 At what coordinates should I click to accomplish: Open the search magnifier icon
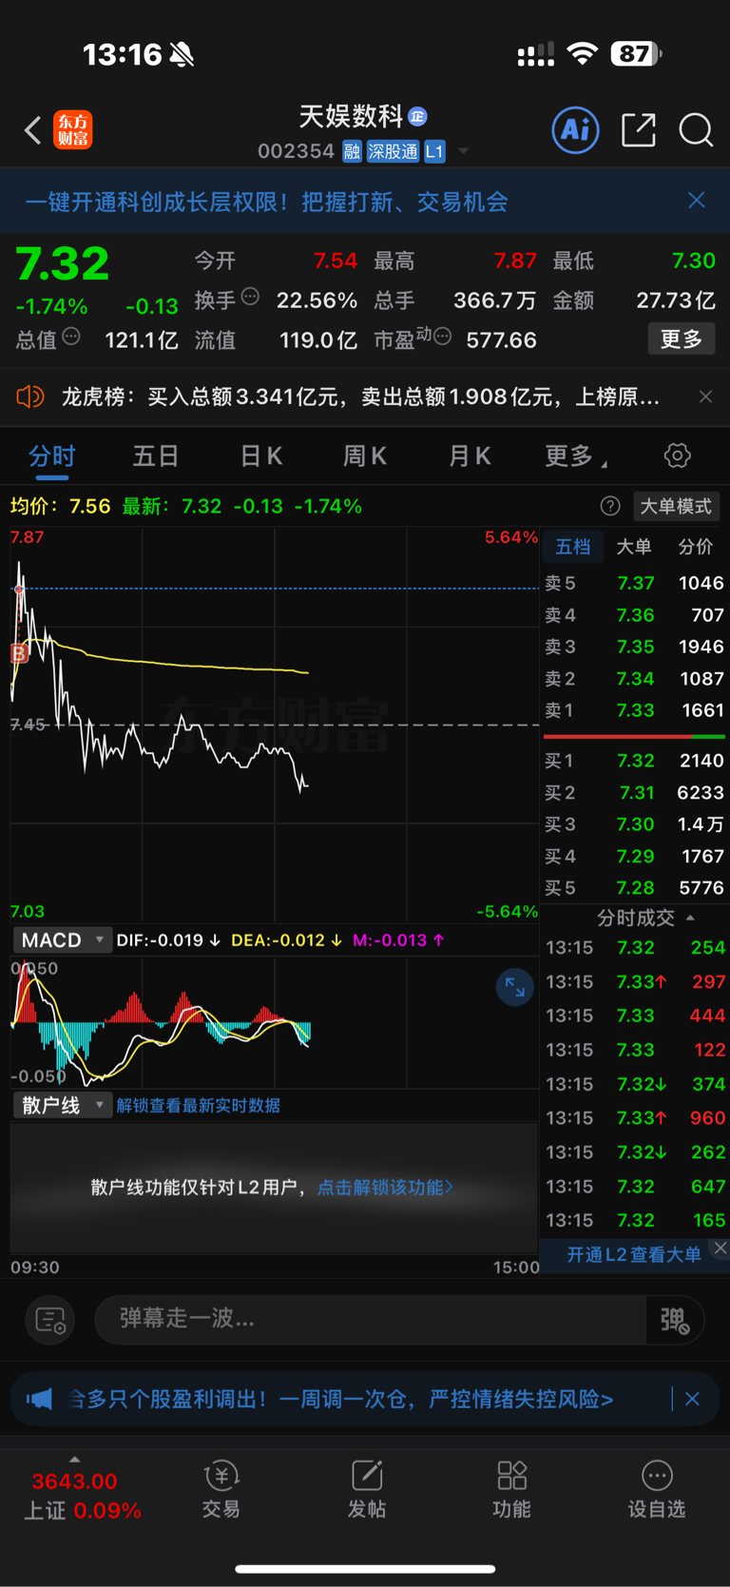(x=696, y=130)
